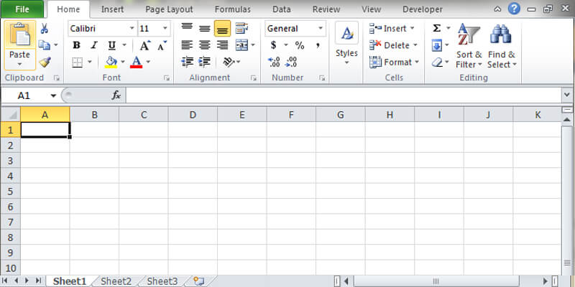The width and height of the screenshot is (575, 287).
Task: Switch to Insert ribbon tab
Action: tap(112, 9)
